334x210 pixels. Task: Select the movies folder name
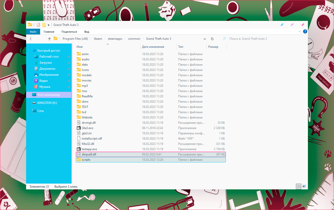pos(87,80)
